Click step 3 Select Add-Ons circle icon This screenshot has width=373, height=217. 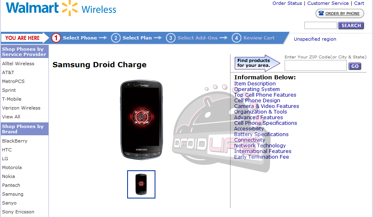click(171, 38)
